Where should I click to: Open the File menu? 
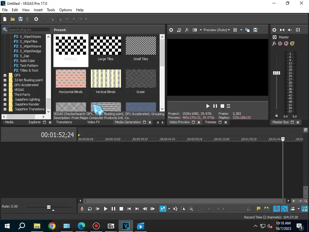[x=5, y=10]
